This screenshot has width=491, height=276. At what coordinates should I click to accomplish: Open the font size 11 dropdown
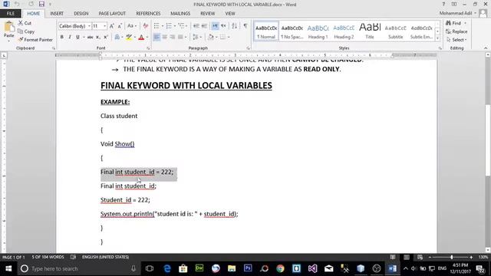pyautogui.click(x=104, y=26)
